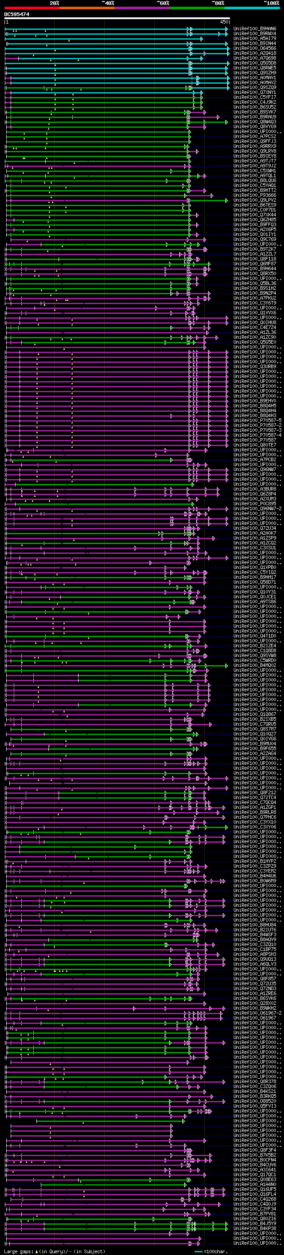The image size is (284, 1255).
Task: Click the Large gaps legend text
Action: pos(55,1251)
